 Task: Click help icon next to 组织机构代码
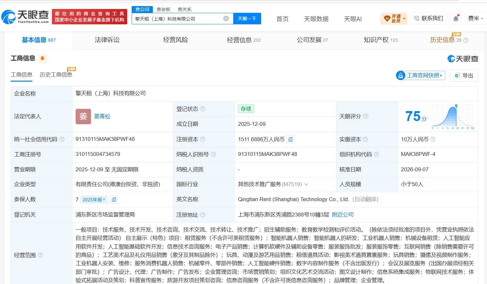point(376,154)
